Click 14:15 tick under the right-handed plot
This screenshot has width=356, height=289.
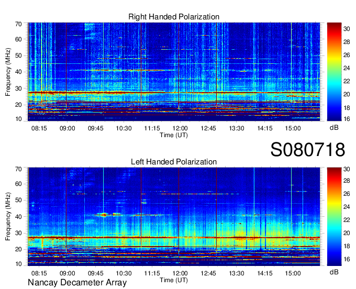pyautogui.click(x=265, y=128)
